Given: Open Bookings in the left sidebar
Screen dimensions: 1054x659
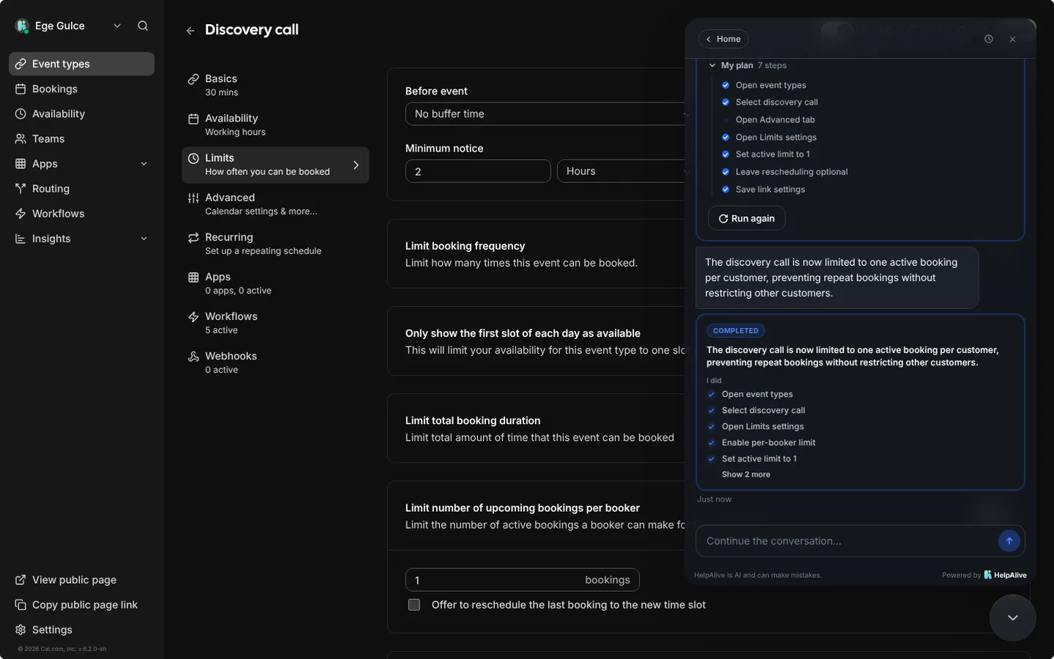Looking at the screenshot, I should pos(82,89).
